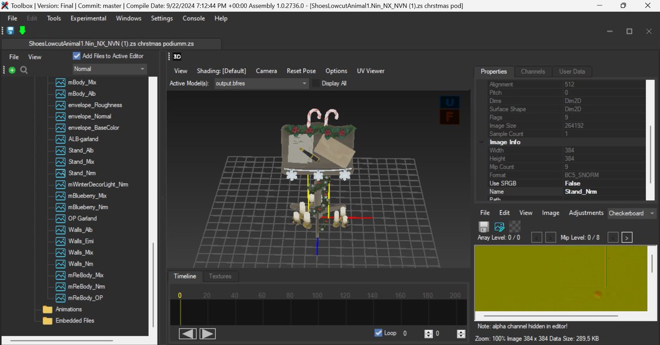This screenshot has width=660, height=345.
Task: Click the envelope_Roughness texture icon
Action: point(61,105)
